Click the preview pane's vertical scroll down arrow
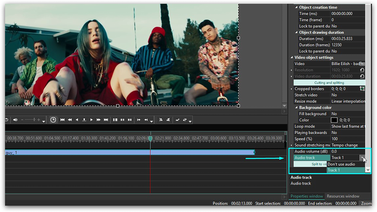This screenshot has width=377, height=212. (284, 106)
